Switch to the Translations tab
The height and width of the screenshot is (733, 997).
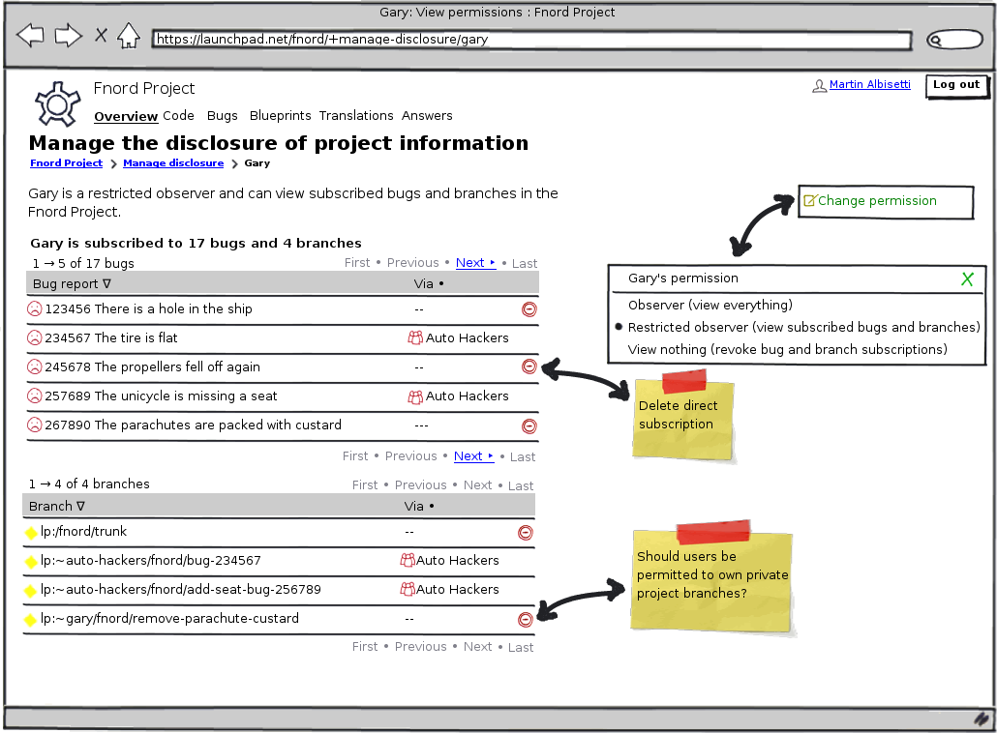coord(356,116)
